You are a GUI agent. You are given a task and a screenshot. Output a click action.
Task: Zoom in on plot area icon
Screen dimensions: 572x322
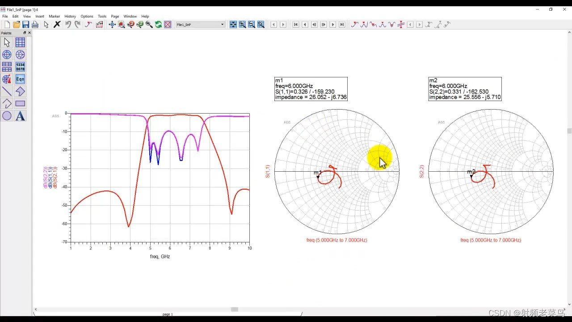tap(243, 25)
